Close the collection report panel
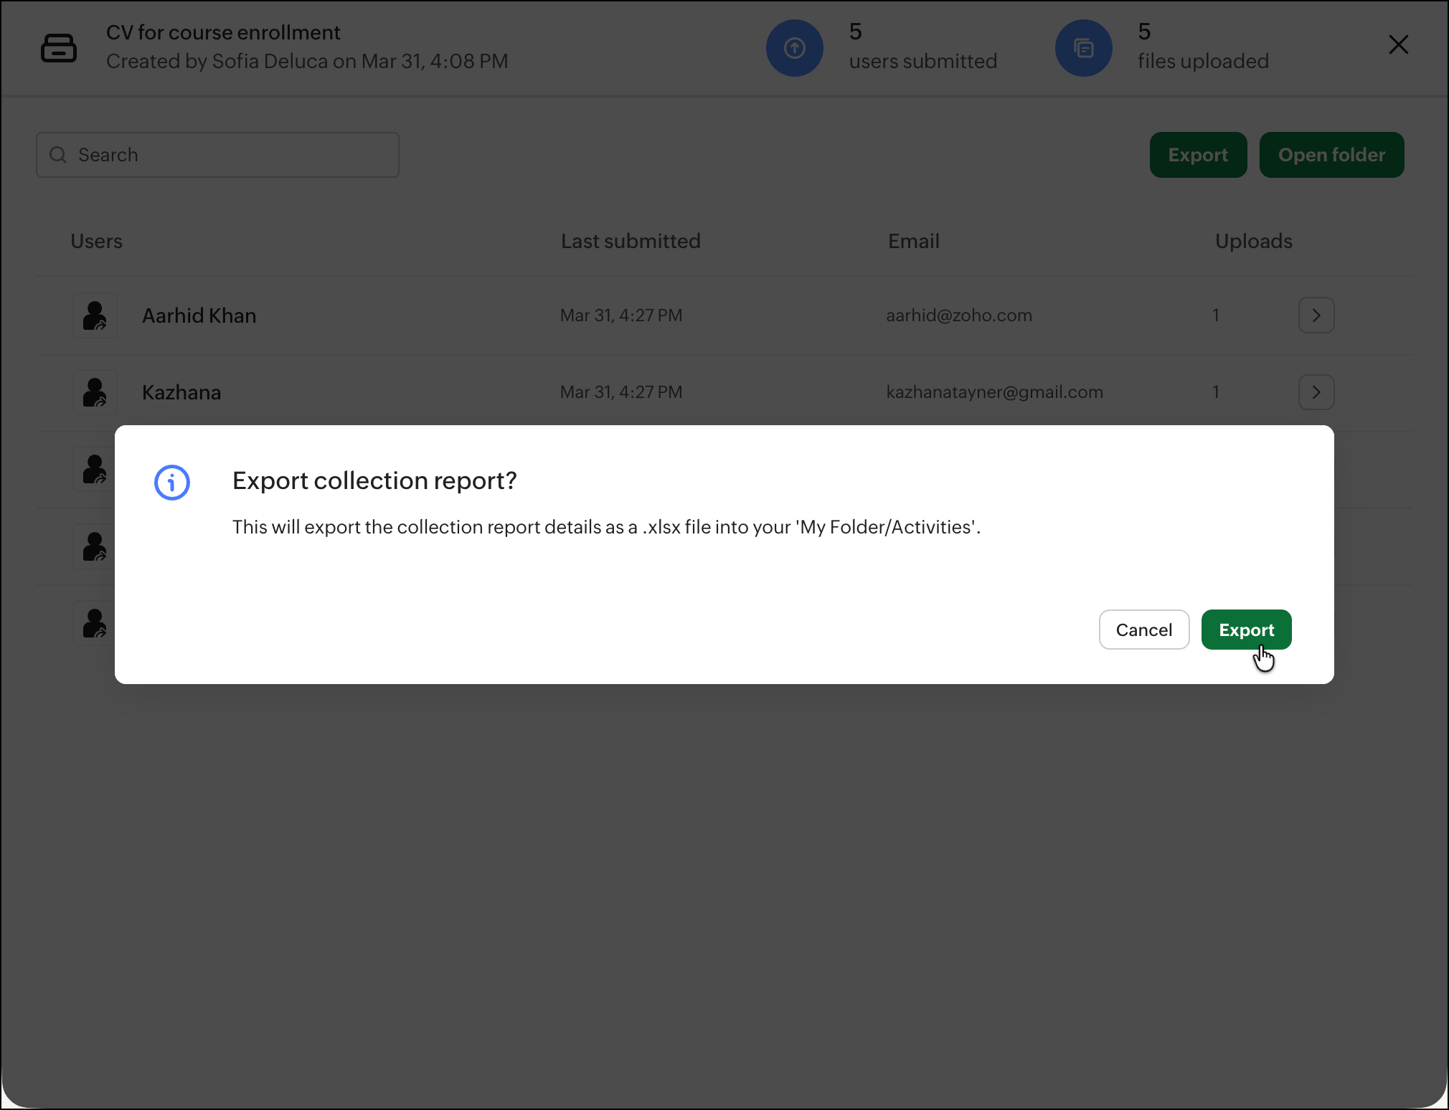The height and width of the screenshot is (1110, 1449). (1398, 45)
